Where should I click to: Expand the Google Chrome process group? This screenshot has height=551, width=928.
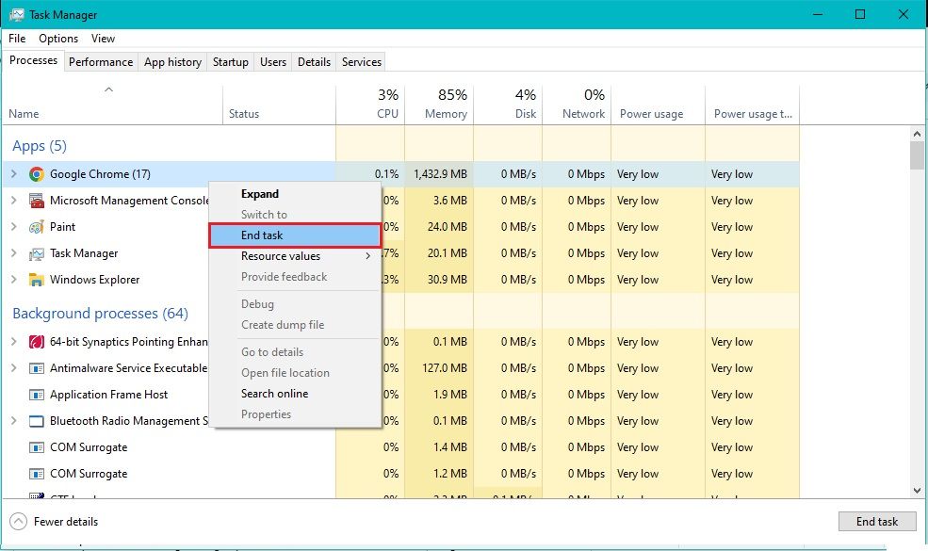(x=13, y=174)
